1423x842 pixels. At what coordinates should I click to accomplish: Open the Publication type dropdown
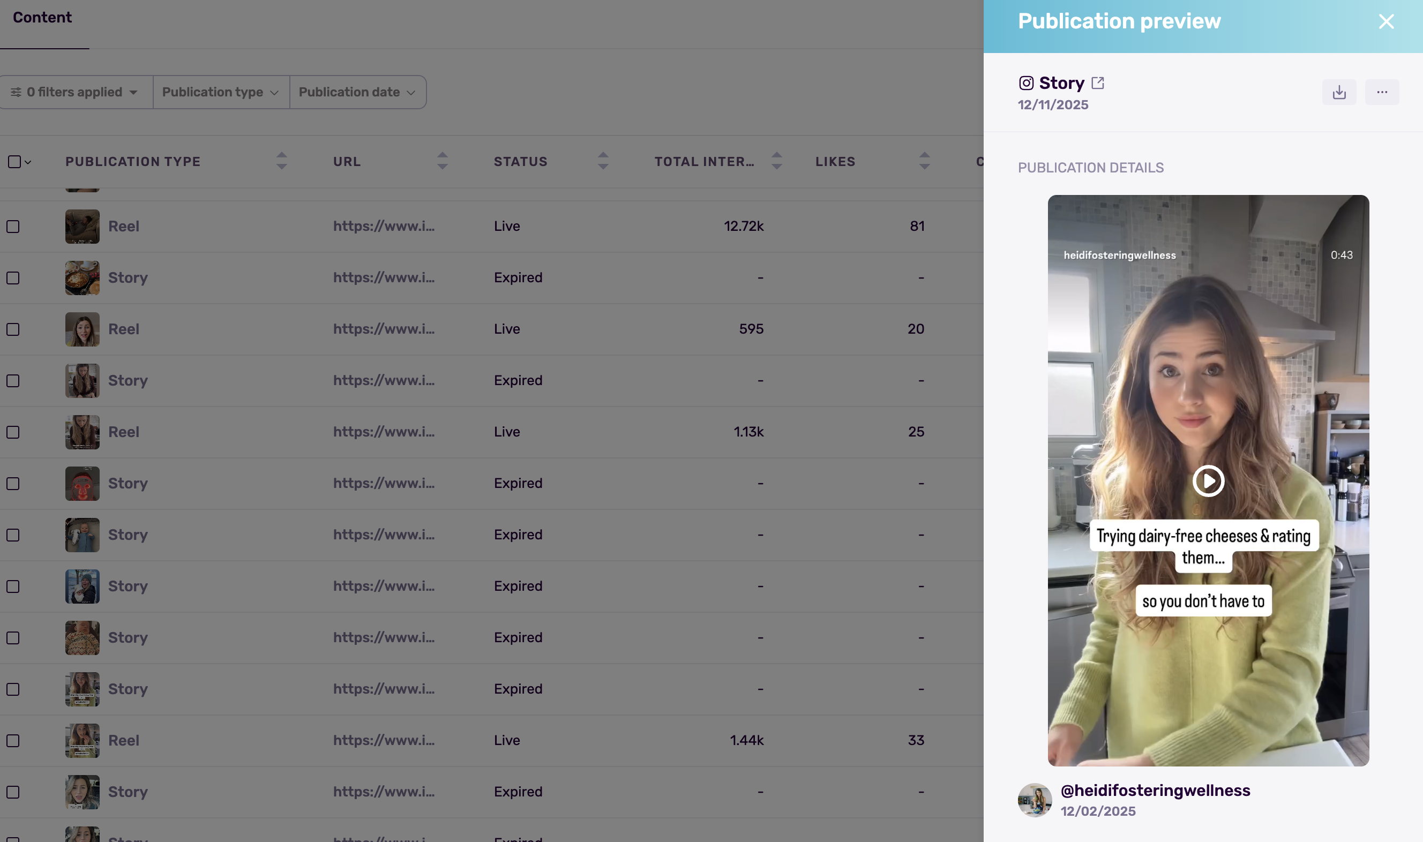click(220, 92)
